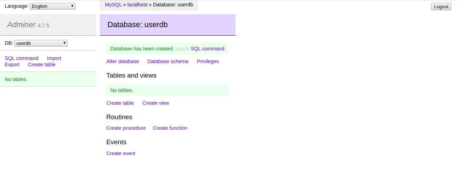The image size is (458, 189).
Task: Click Create view link
Action: click(156, 103)
